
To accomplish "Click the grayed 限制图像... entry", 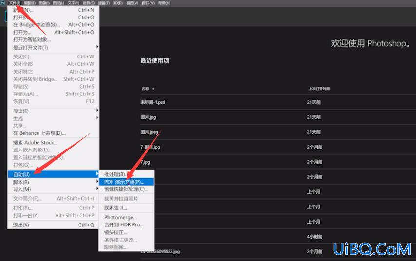I will coord(126,247).
